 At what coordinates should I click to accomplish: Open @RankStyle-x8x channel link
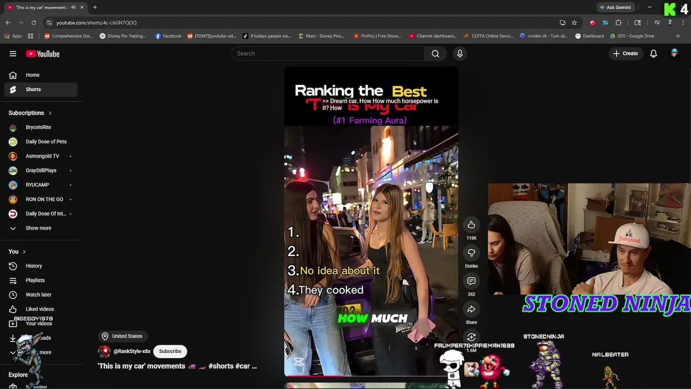pos(132,351)
